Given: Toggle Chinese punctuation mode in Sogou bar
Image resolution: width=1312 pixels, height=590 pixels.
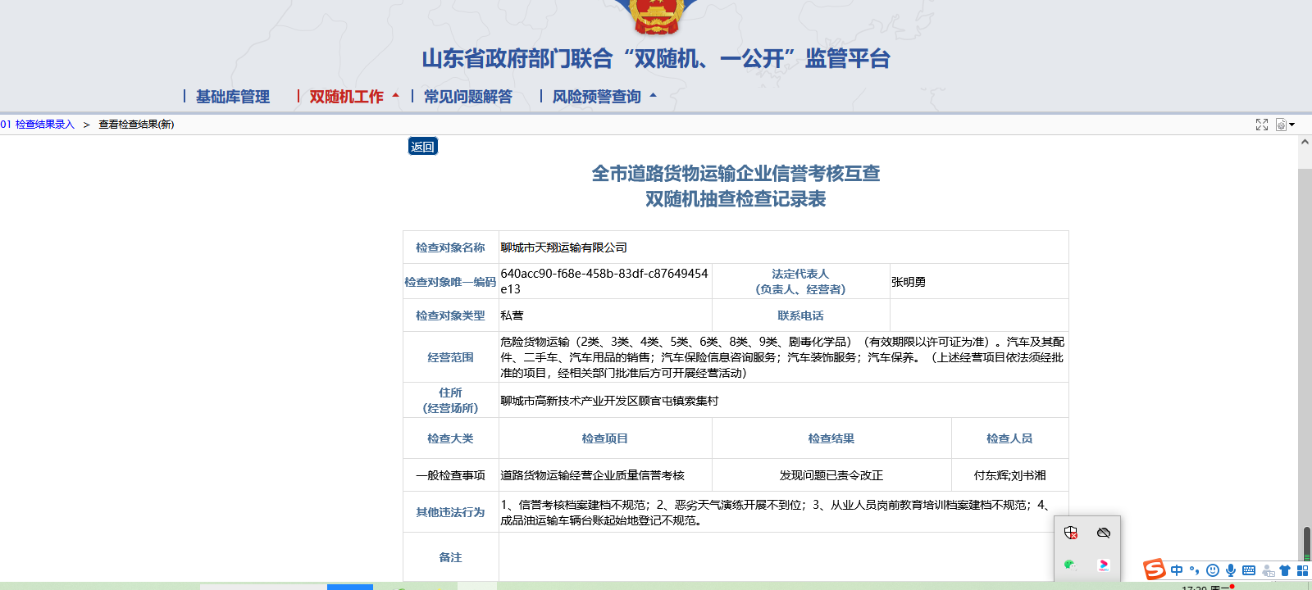Looking at the screenshot, I should tap(1195, 570).
